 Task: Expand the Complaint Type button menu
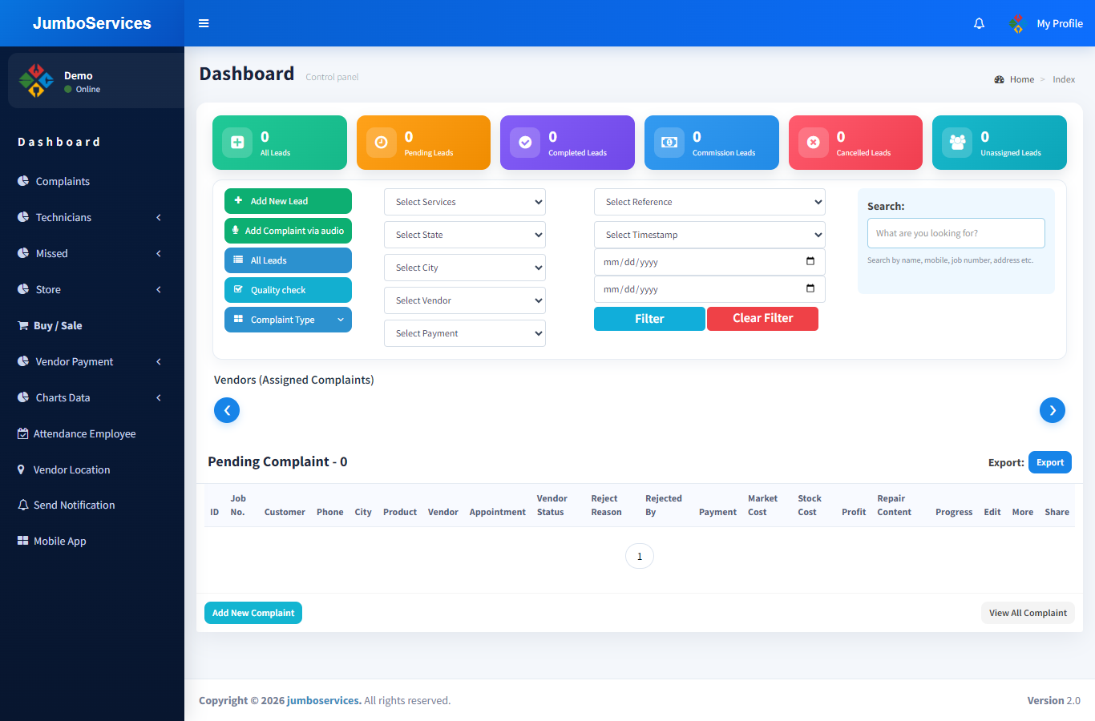[x=288, y=320]
